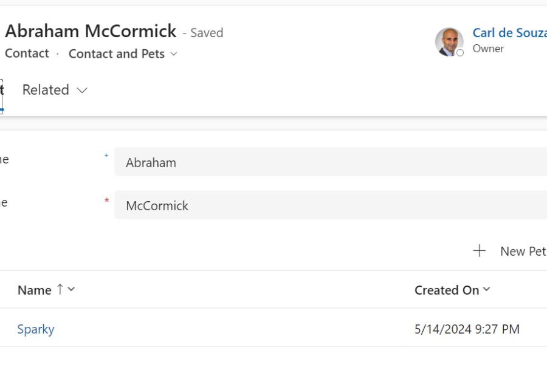Click inside the McCormick last name field
The height and width of the screenshot is (367, 547).
[243, 205]
